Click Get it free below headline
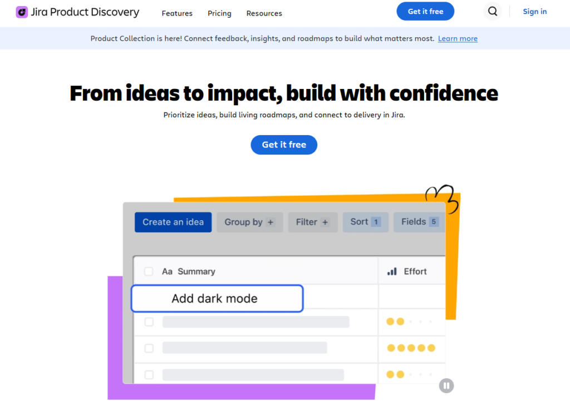 284,145
